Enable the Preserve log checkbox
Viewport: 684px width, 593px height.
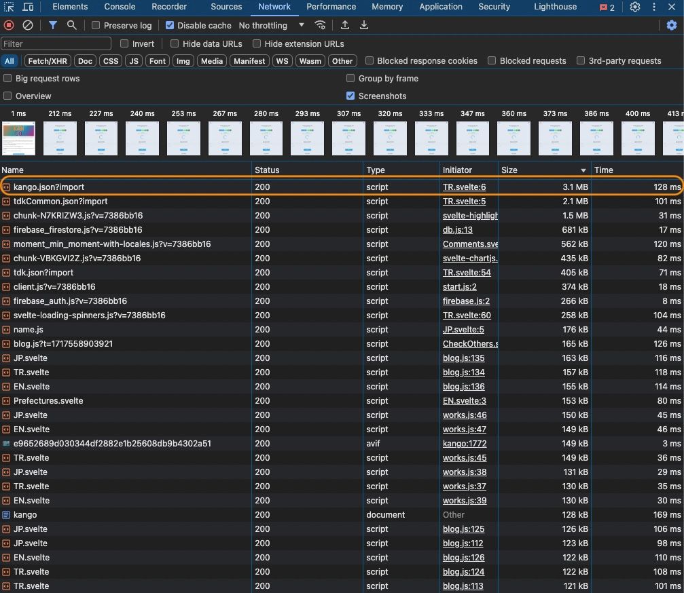pos(96,25)
